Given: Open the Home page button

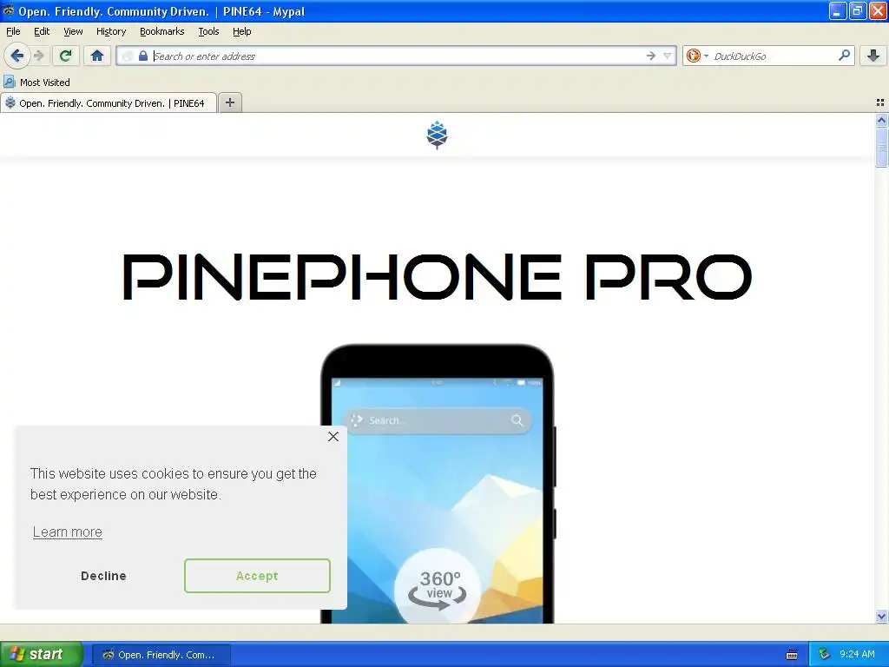Looking at the screenshot, I should (97, 56).
